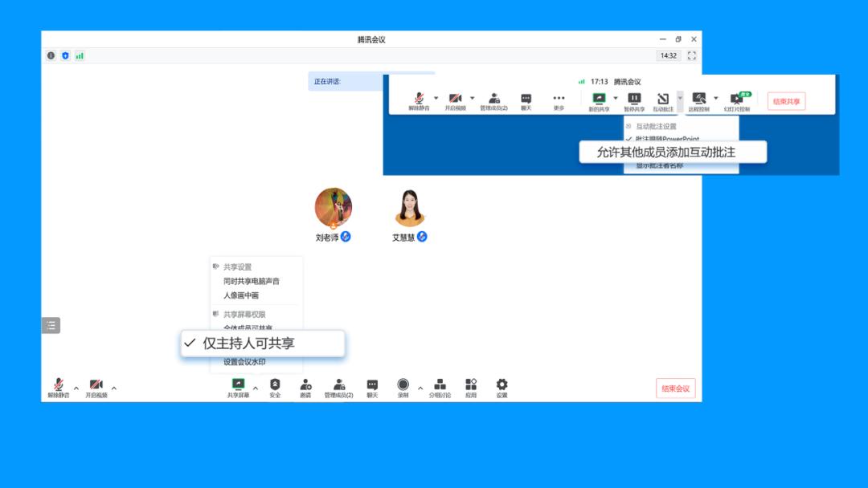Select 互动批注设置 from annotation menu
Viewport: 868px width, 488px height.
[657, 124]
